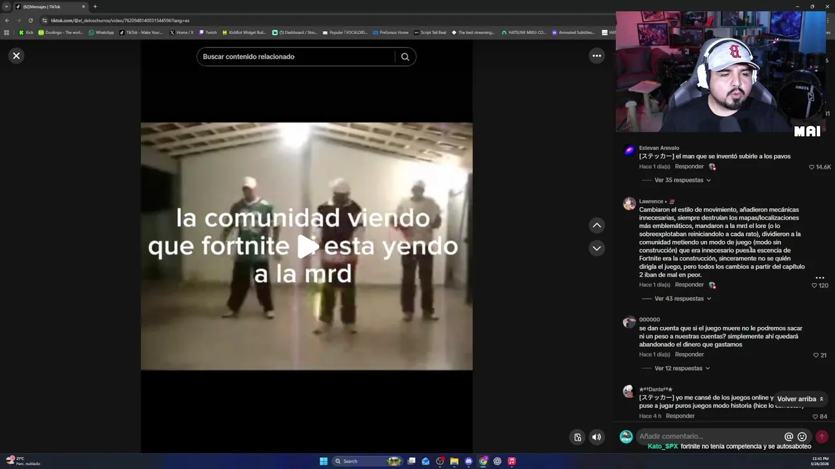Screen dimensions: 835x469
Task: Mention a user with the @ icon
Action: pos(789,436)
